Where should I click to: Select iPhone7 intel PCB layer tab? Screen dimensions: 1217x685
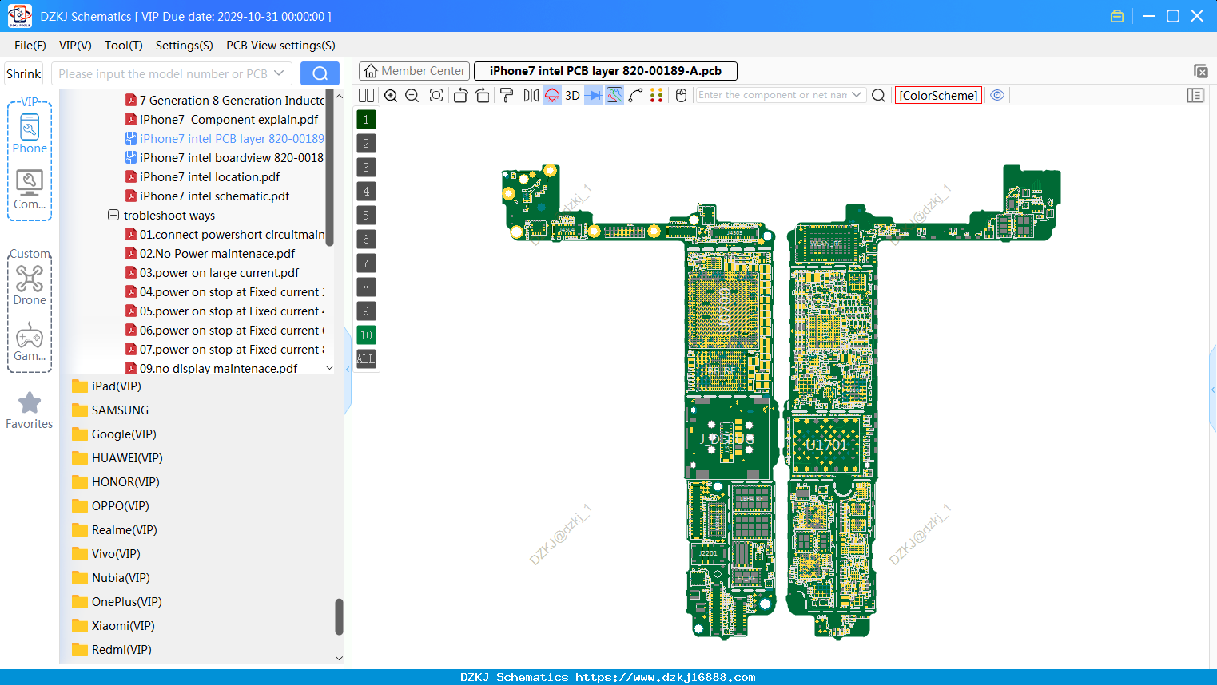606,71
